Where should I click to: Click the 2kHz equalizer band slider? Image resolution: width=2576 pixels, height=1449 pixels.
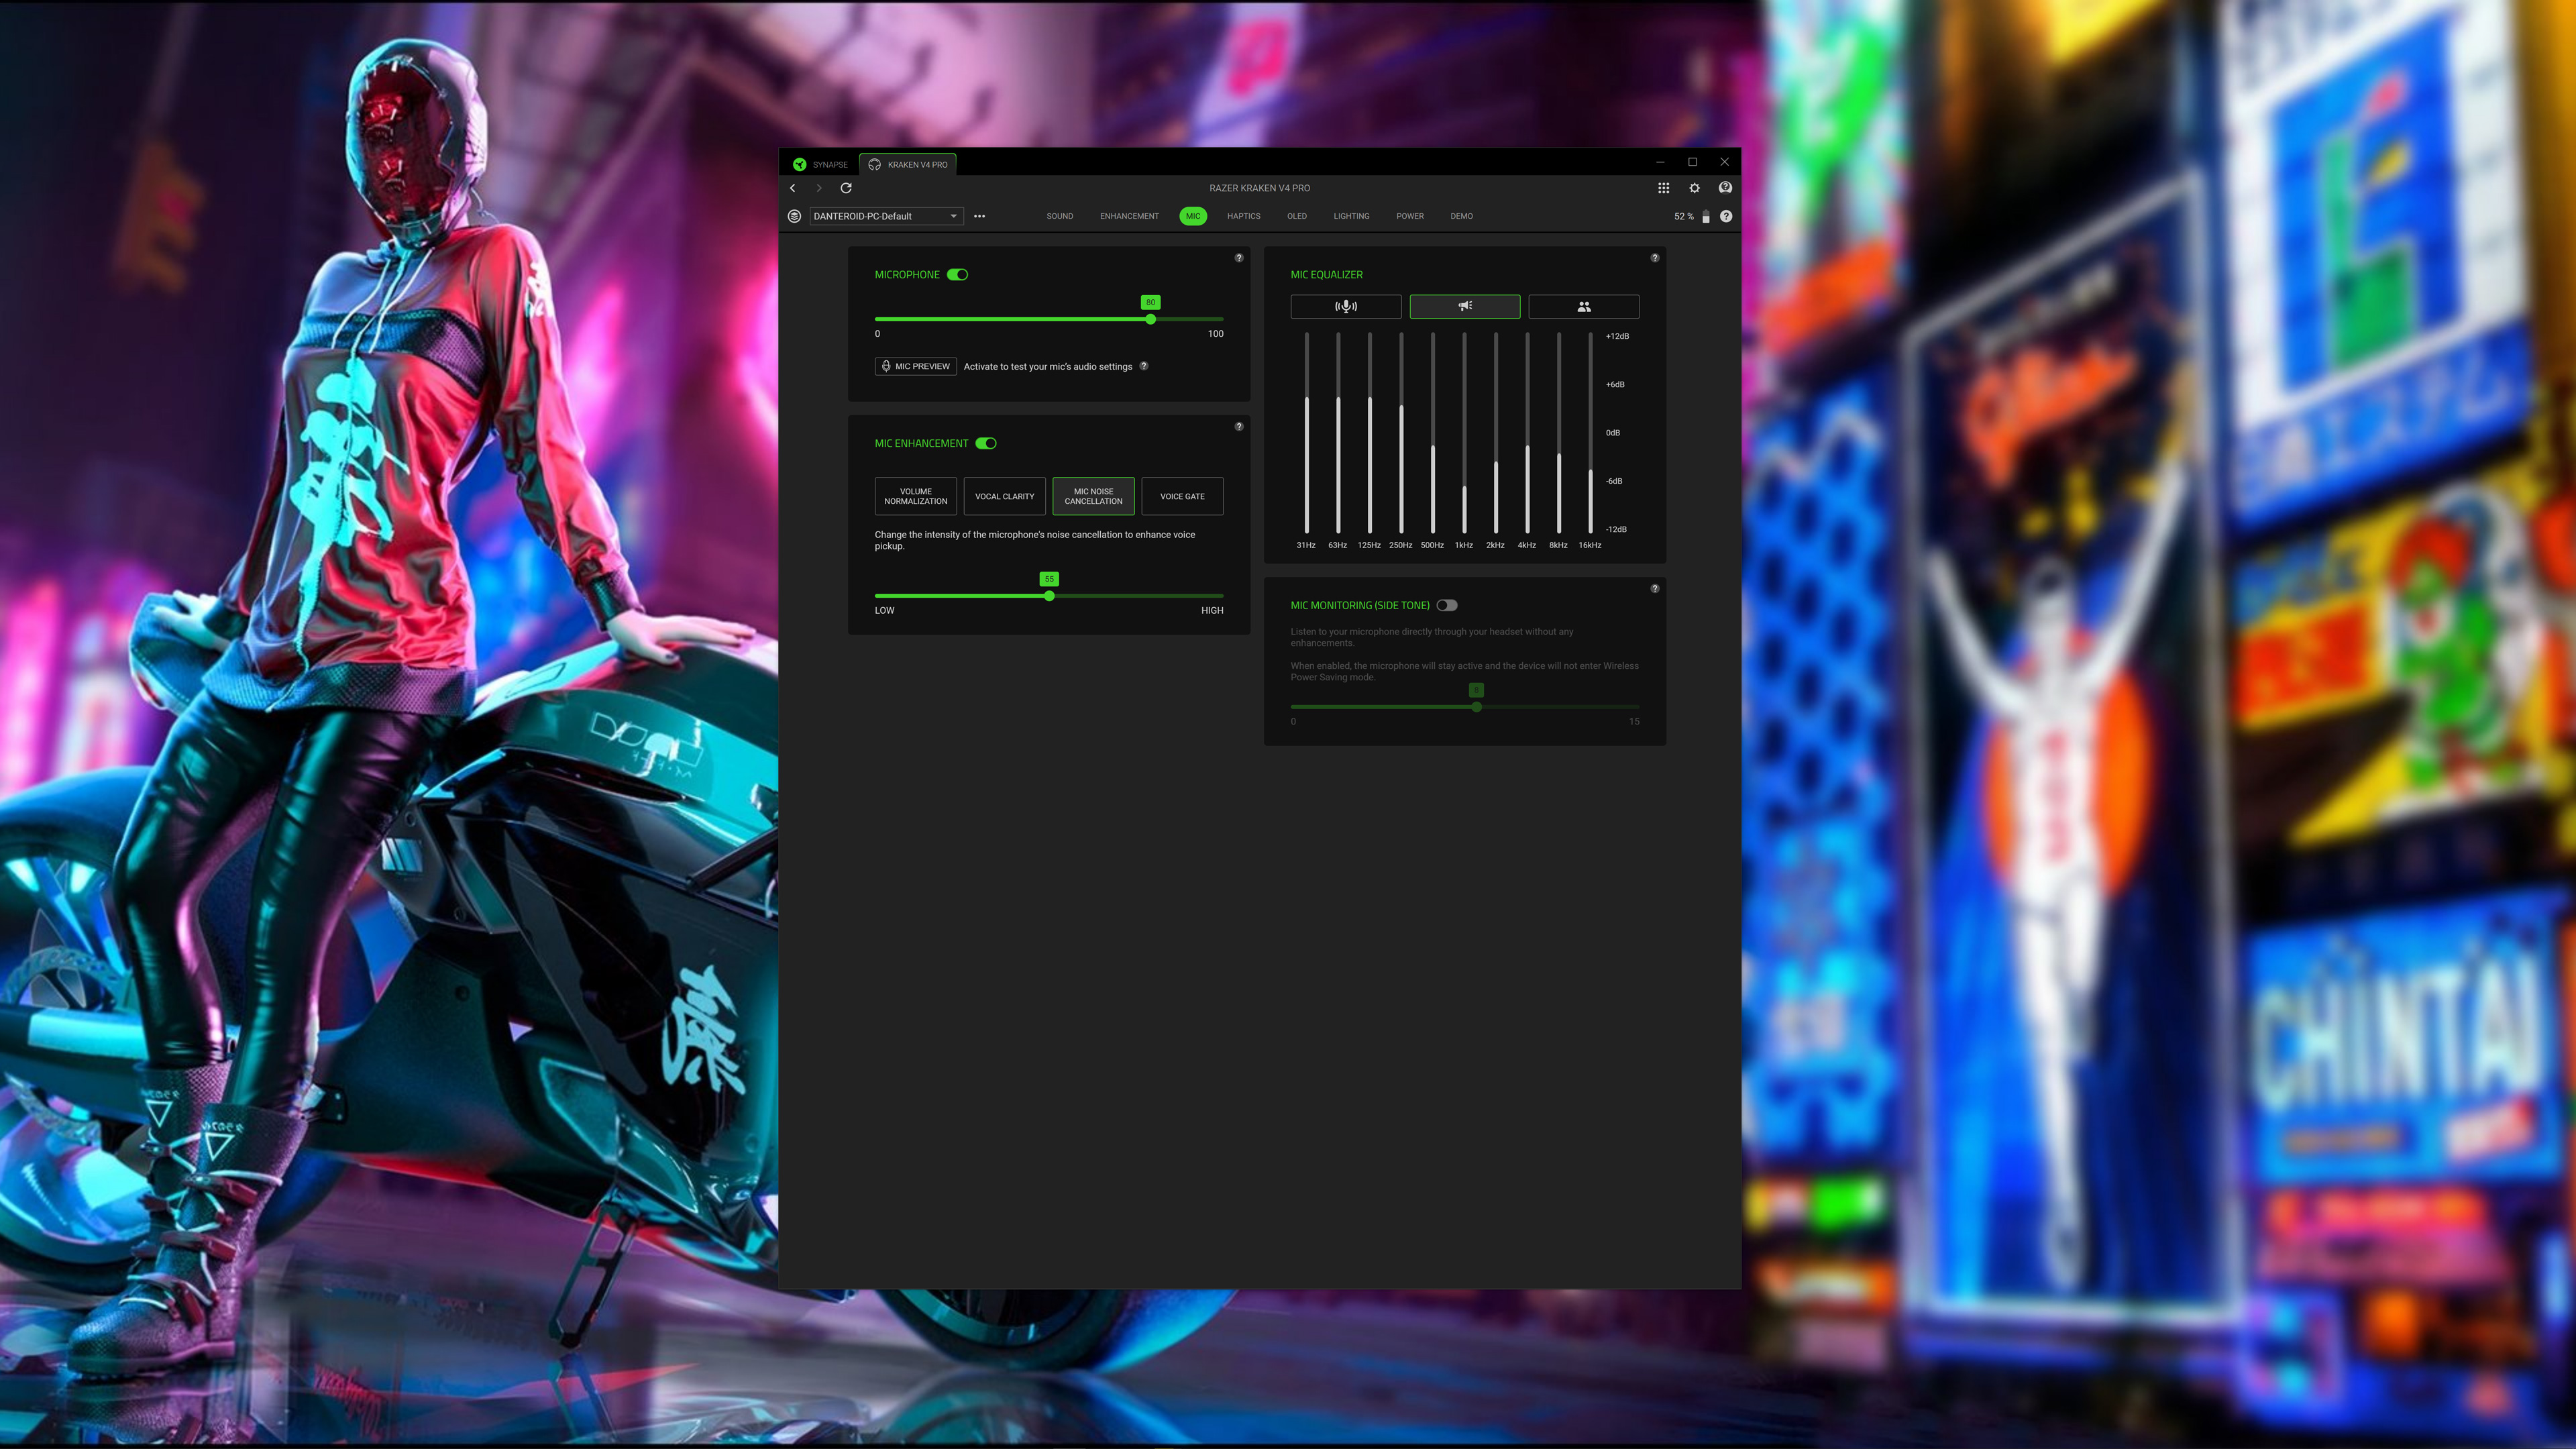coord(1496,434)
